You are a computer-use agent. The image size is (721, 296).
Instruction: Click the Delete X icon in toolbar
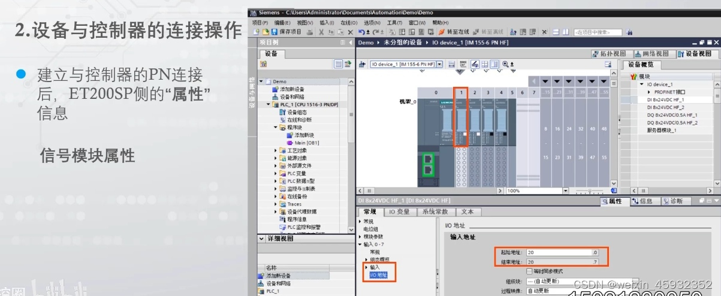(x=351, y=32)
